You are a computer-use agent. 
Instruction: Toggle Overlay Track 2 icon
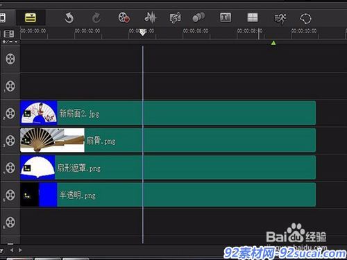coord(10,113)
